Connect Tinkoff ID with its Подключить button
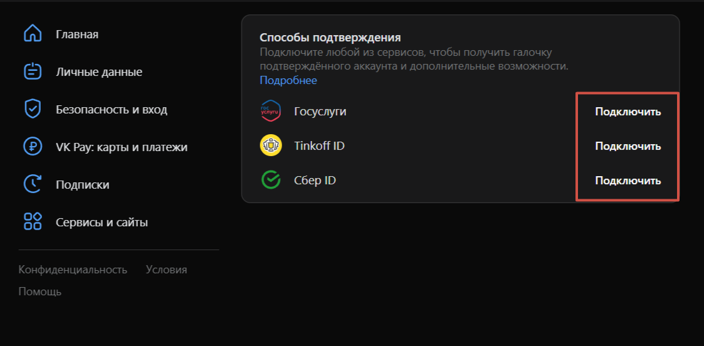The height and width of the screenshot is (346, 704). click(628, 146)
